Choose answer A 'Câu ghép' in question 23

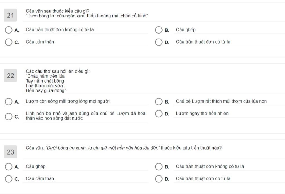[8, 167]
